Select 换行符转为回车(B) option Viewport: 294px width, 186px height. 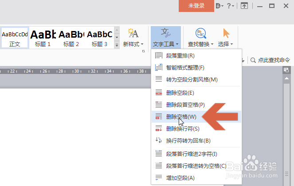[196, 141]
